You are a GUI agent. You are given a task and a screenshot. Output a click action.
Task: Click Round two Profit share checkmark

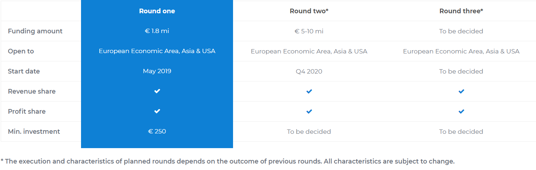[309, 112]
